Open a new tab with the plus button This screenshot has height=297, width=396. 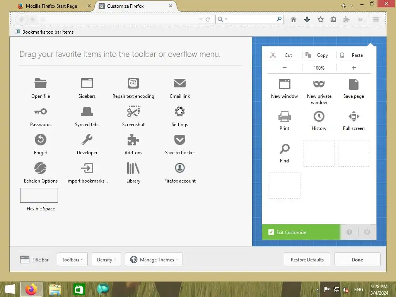tap(343, 6)
